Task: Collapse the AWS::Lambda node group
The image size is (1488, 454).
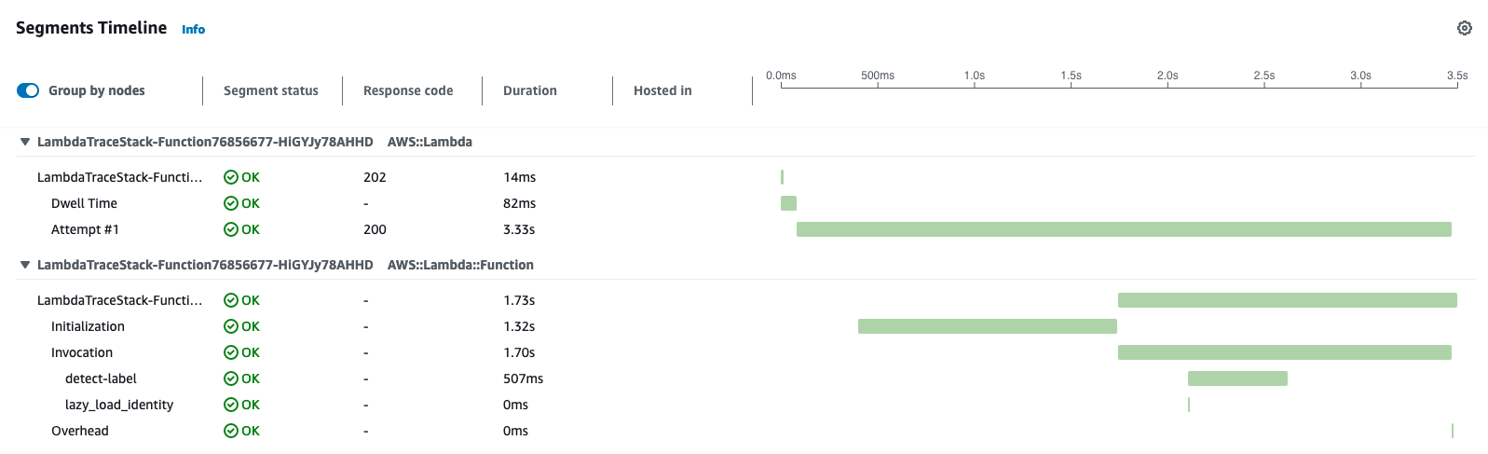Action: click(x=25, y=142)
